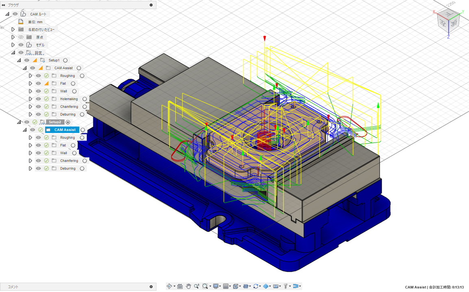Screen dimensions: 469x292
Task: Select Chamfering folder under Setup2
Action: [x=69, y=161]
